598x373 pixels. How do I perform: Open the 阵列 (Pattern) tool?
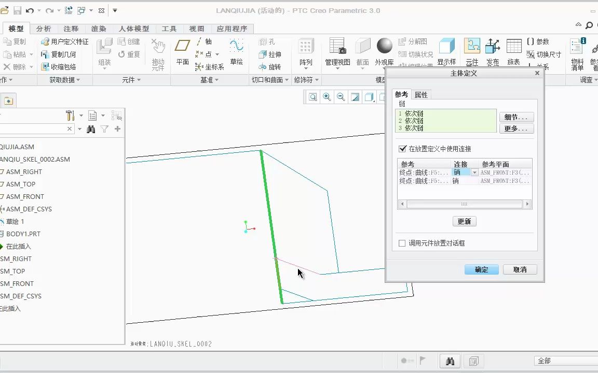click(306, 49)
